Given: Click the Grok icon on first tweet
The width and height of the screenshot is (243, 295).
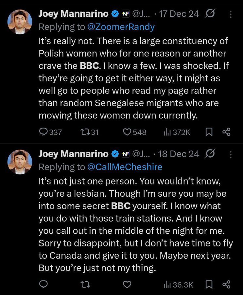Looking at the screenshot, I should click(x=210, y=13).
